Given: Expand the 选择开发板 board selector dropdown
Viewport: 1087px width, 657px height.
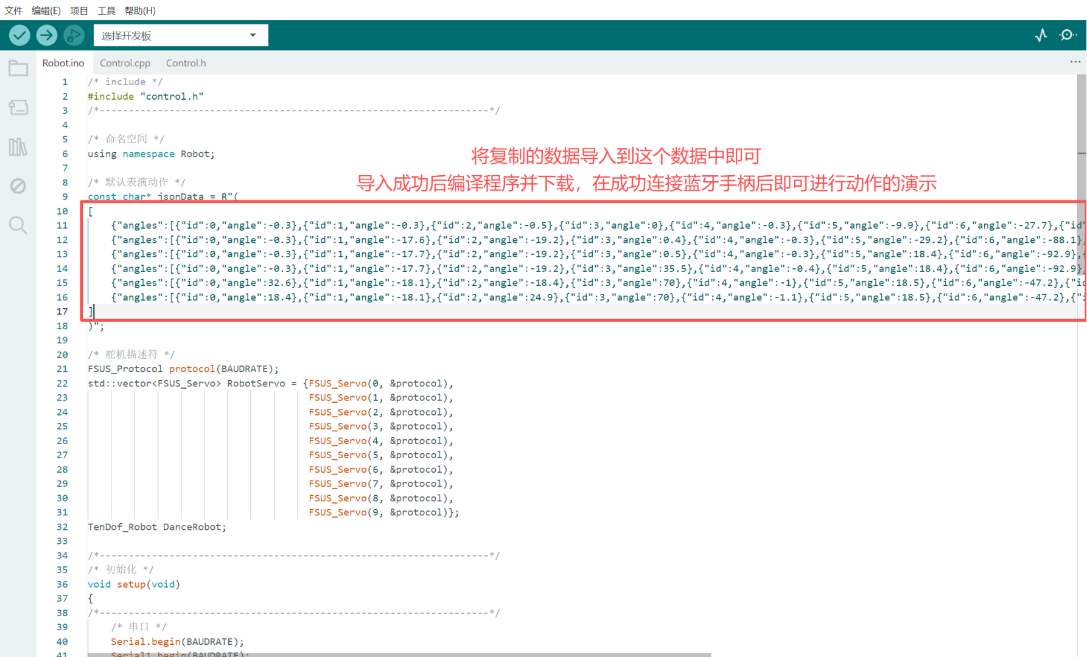Looking at the screenshot, I should pos(180,35).
